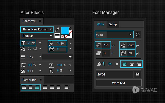Image resolution: width=165 pixels, height=103 pixels.
Task: Expand the stroke width dropdown arrow
Action: click(40, 57)
